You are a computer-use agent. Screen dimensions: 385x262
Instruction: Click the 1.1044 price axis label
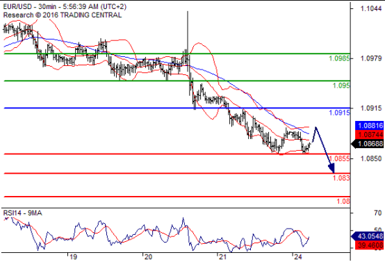tap(371, 9)
